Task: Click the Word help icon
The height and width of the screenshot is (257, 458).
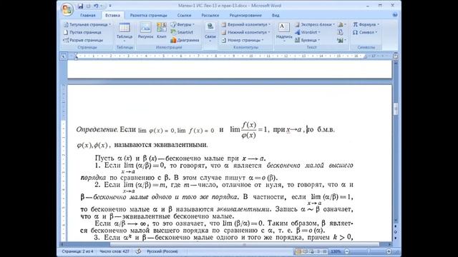Action: tap(395, 15)
